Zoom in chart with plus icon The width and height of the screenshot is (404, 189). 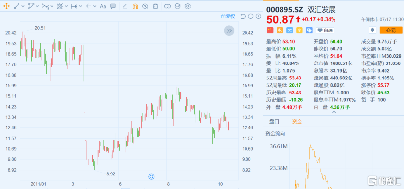click(x=258, y=16)
